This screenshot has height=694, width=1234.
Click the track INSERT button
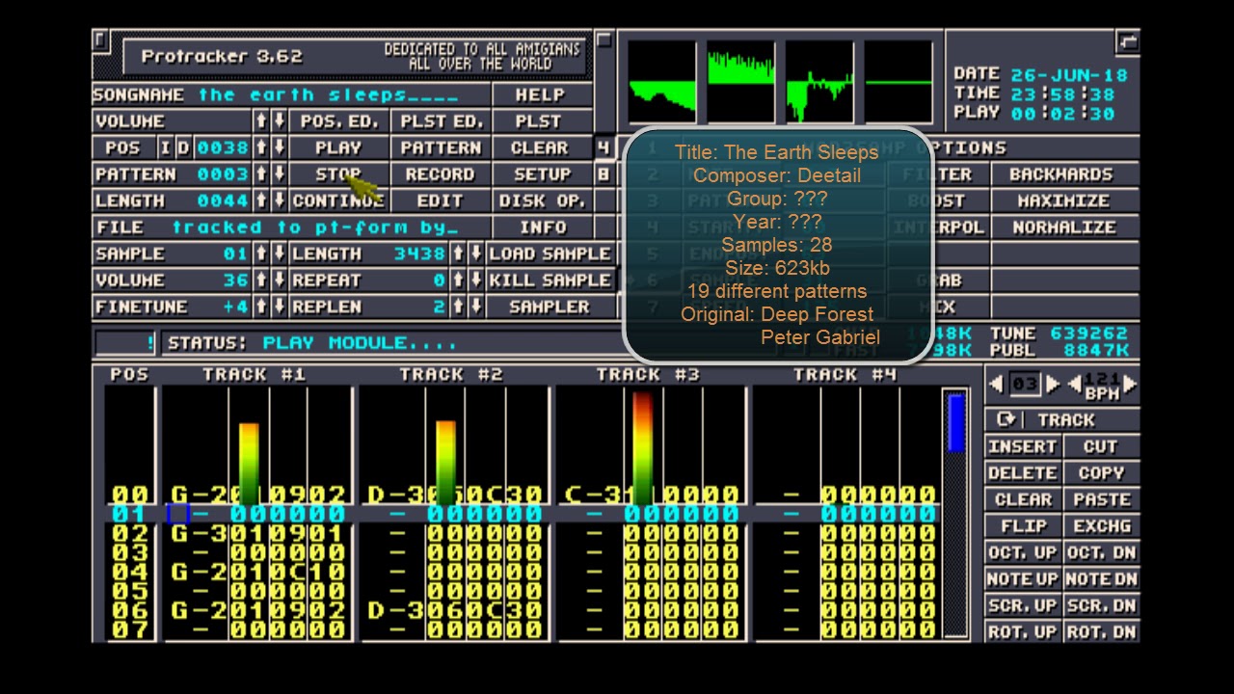click(1023, 447)
